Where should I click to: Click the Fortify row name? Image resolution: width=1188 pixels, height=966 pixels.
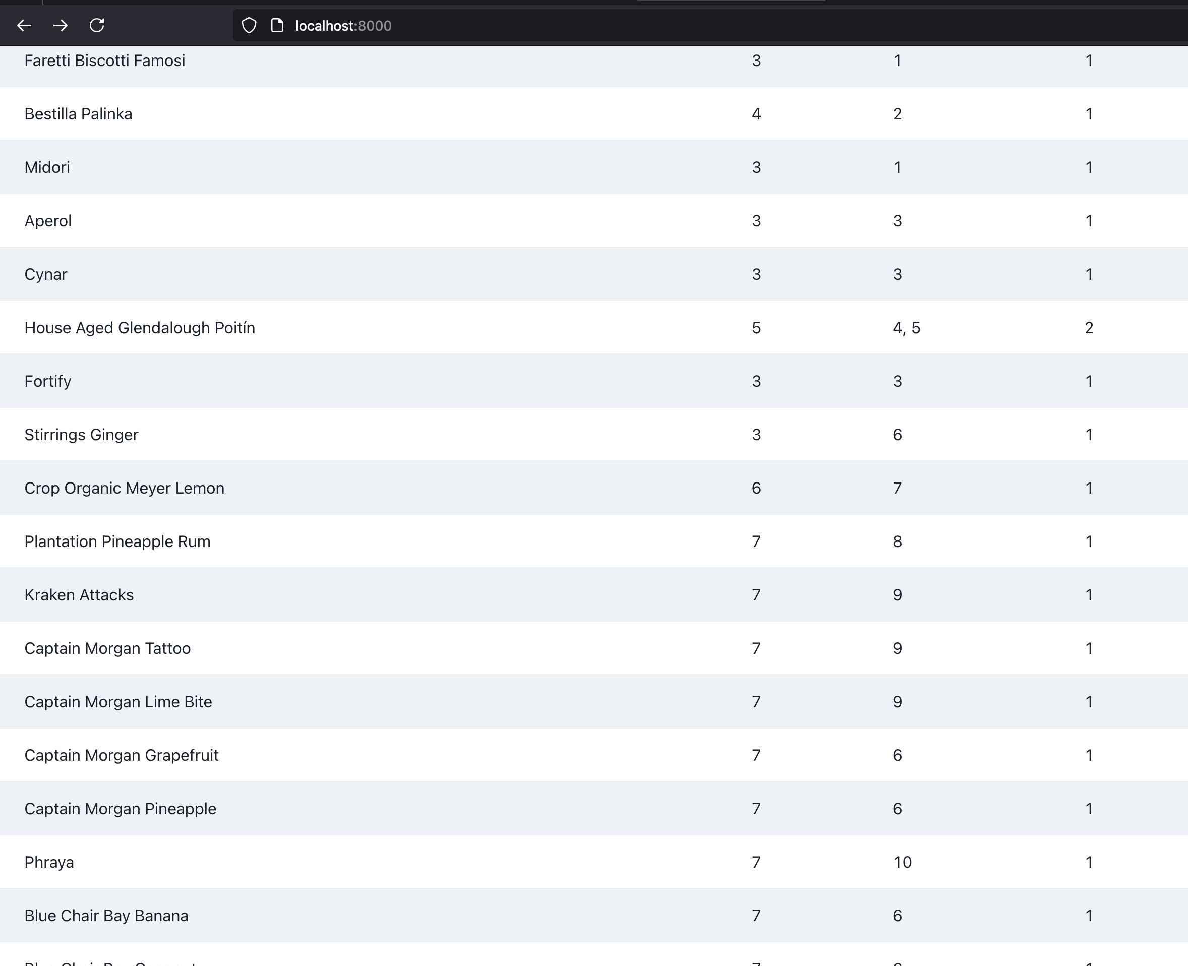coord(48,381)
